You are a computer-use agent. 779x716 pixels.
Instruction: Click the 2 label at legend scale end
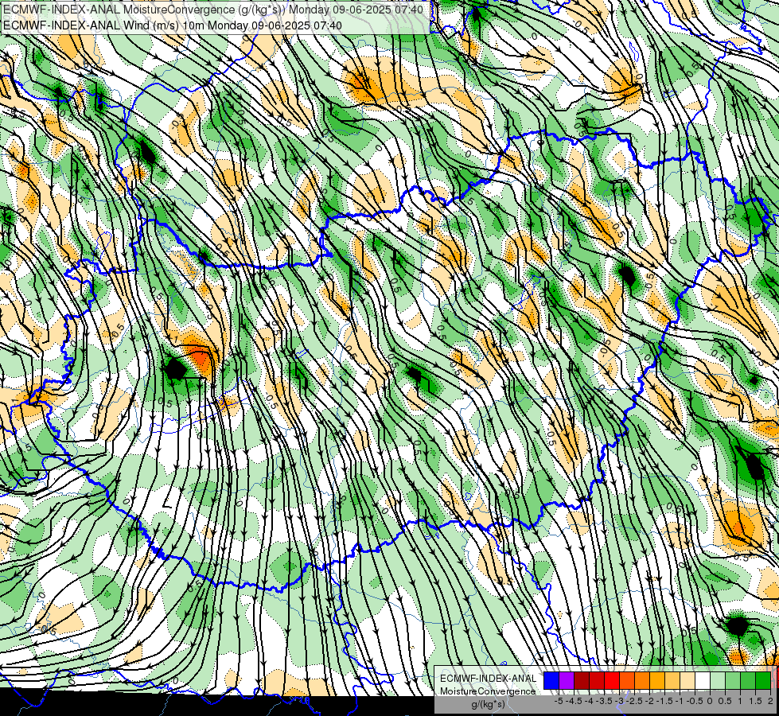click(x=770, y=701)
